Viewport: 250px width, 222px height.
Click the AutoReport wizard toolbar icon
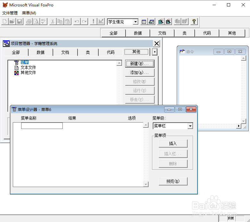coord(185,21)
